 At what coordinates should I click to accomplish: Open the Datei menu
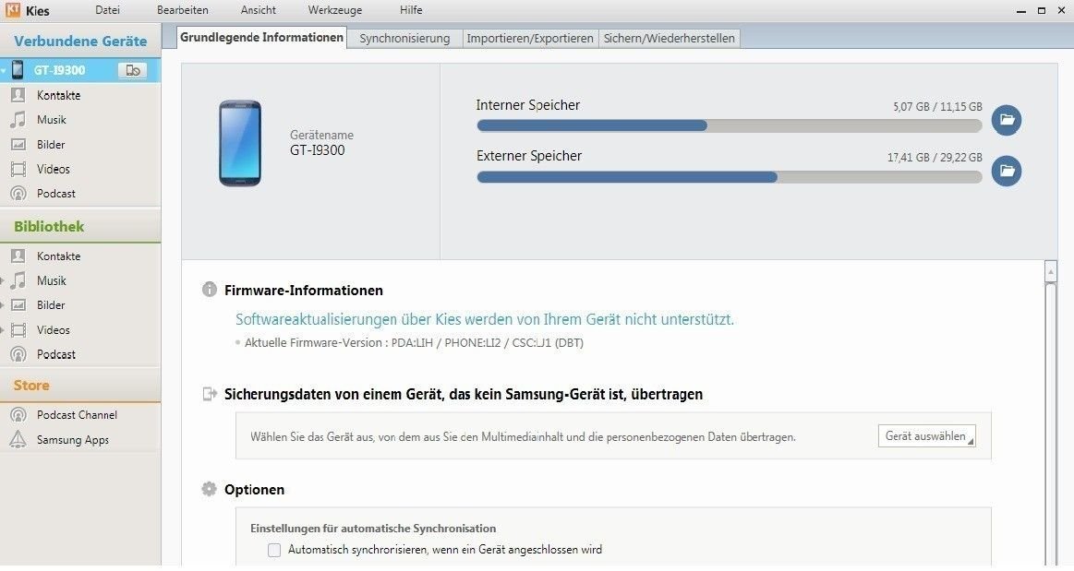pyautogui.click(x=107, y=10)
